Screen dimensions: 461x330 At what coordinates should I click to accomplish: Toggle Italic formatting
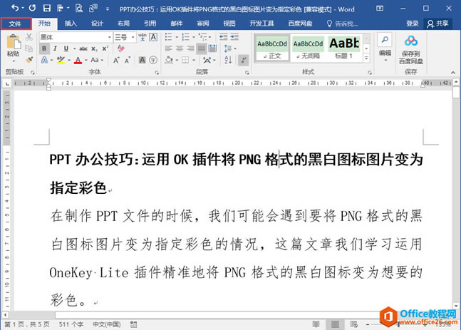[55, 48]
